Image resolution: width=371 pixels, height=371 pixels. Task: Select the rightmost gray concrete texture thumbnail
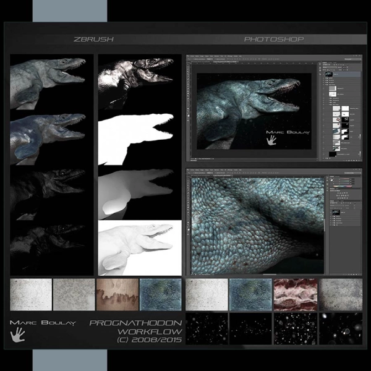click(x=341, y=294)
